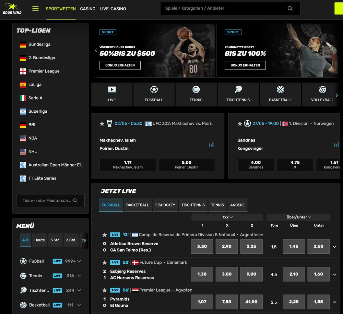Open the Serie A league
343x314 pixels.
click(35, 98)
